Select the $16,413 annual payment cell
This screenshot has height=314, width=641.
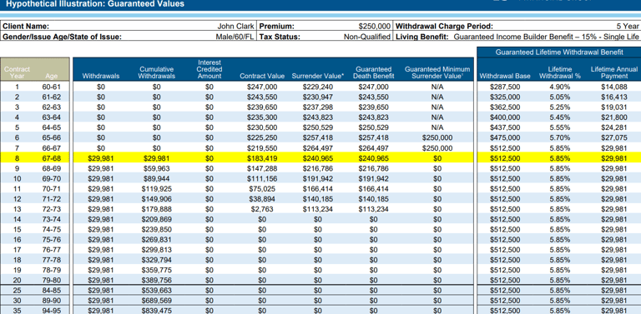click(614, 97)
